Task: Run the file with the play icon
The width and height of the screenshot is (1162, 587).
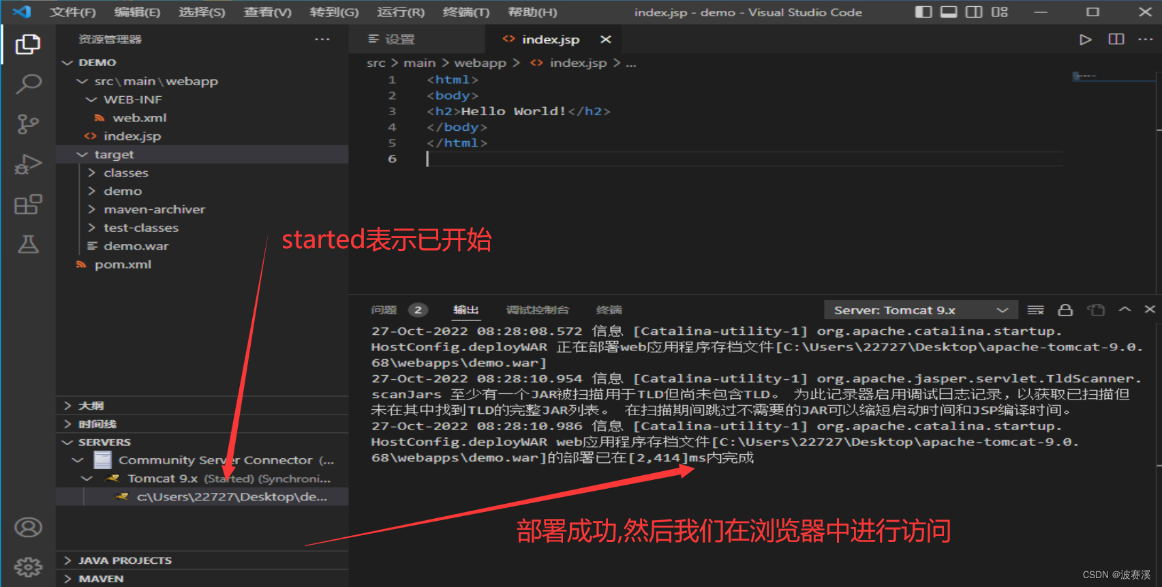Action: pyautogui.click(x=1086, y=40)
